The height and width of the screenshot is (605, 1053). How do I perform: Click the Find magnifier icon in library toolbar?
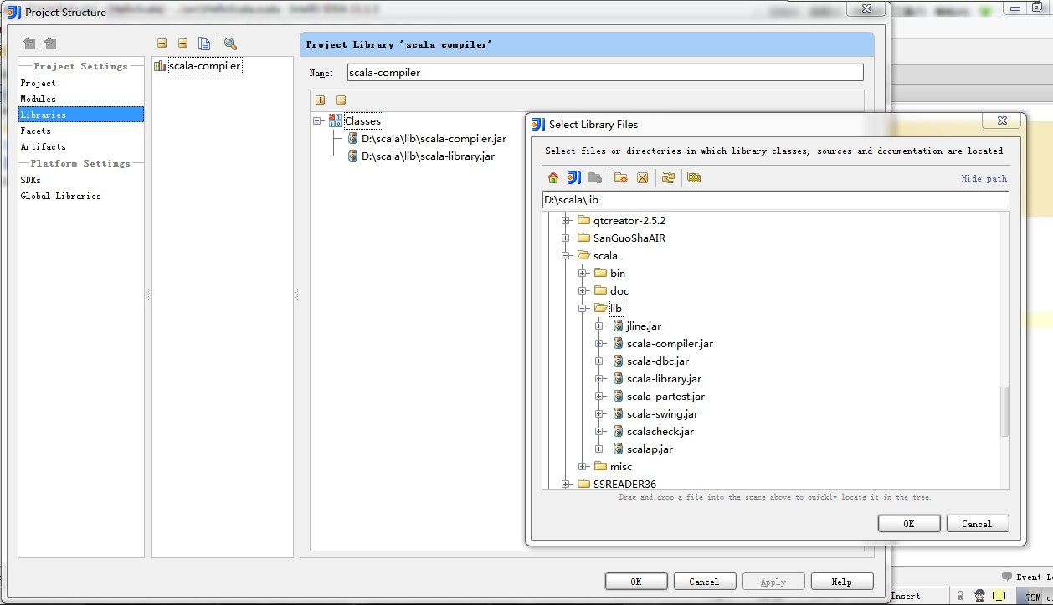(x=230, y=44)
